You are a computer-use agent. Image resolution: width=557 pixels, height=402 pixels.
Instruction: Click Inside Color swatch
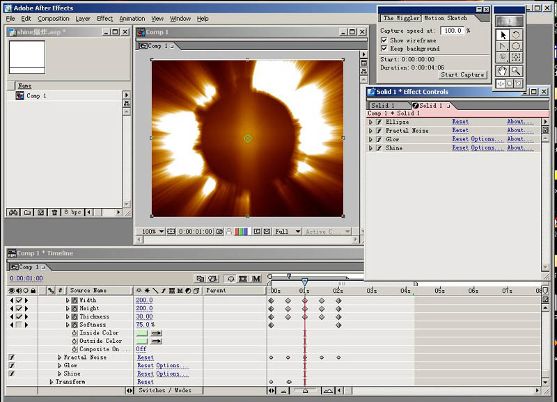pyautogui.click(x=141, y=333)
